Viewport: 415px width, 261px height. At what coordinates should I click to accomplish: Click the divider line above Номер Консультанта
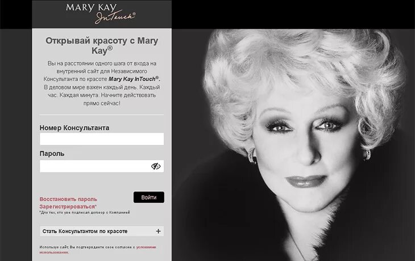(x=102, y=115)
